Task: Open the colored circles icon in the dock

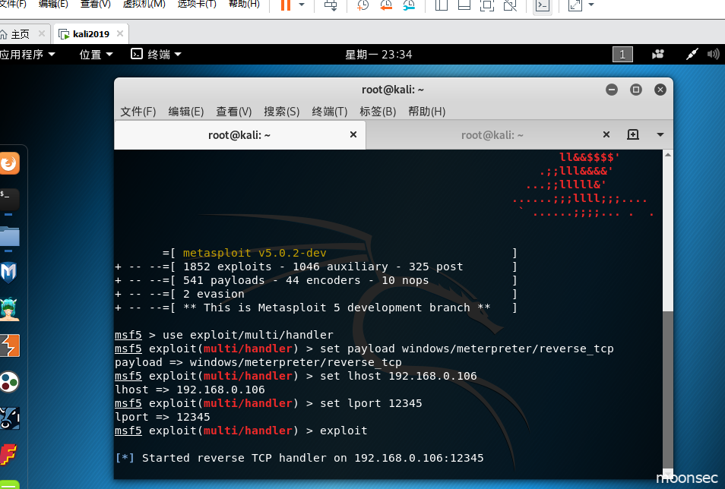Action: [9, 382]
